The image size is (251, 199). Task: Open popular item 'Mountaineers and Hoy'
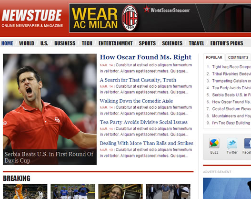point(231,116)
